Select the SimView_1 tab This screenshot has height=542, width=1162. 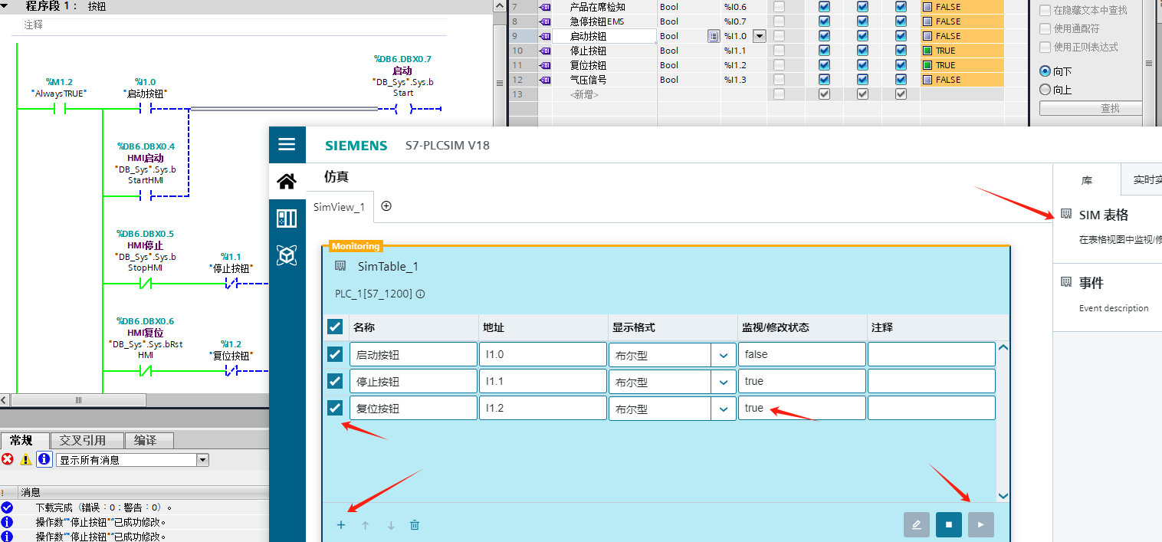click(x=340, y=207)
